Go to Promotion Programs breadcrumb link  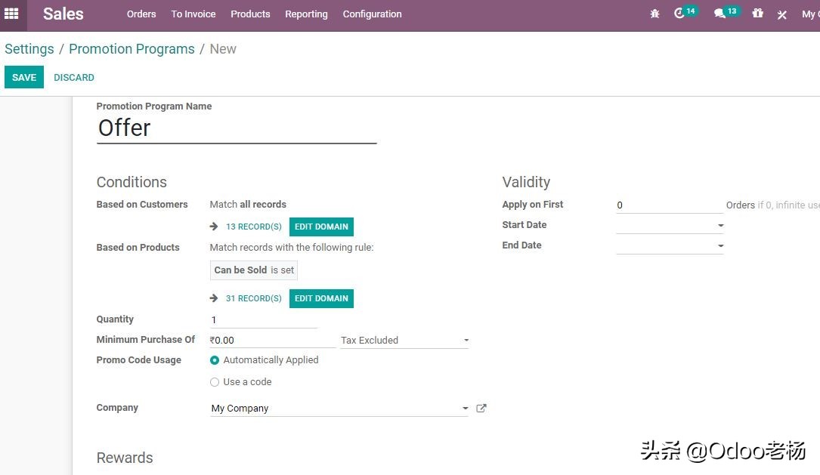(x=132, y=49)
